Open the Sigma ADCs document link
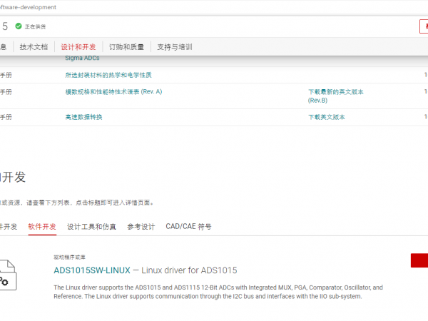 (82, 58)
